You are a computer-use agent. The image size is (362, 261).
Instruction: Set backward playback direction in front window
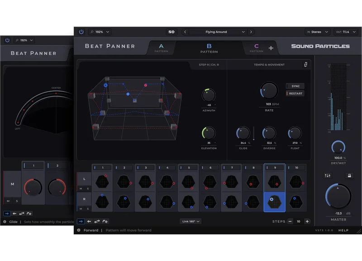tap(89, 221)
